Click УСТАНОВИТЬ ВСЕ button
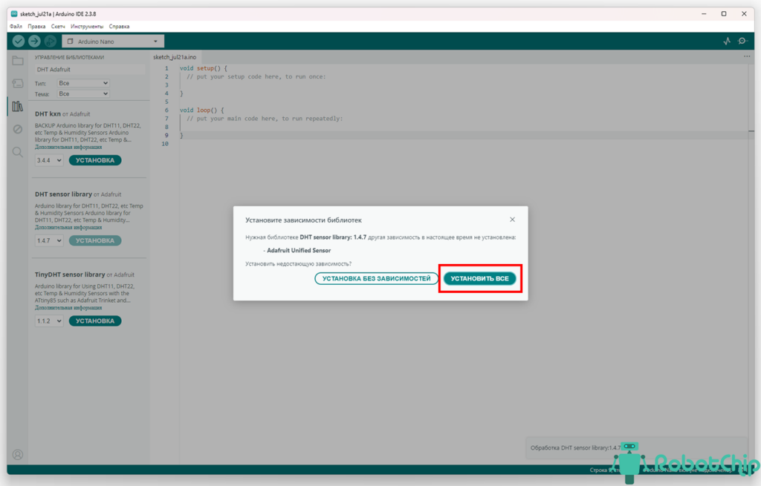Viewport: 761px width, 486px height. pos(479,278)
